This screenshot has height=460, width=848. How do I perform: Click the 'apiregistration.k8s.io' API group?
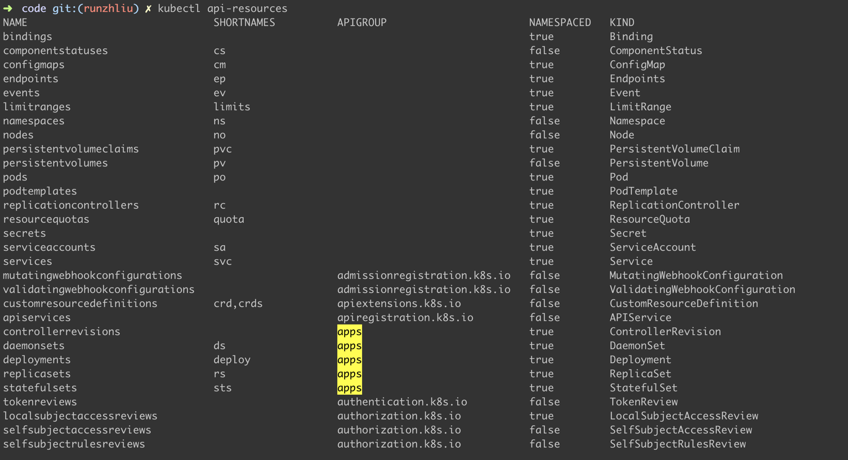pyautogui.click(x=405, y=318)
